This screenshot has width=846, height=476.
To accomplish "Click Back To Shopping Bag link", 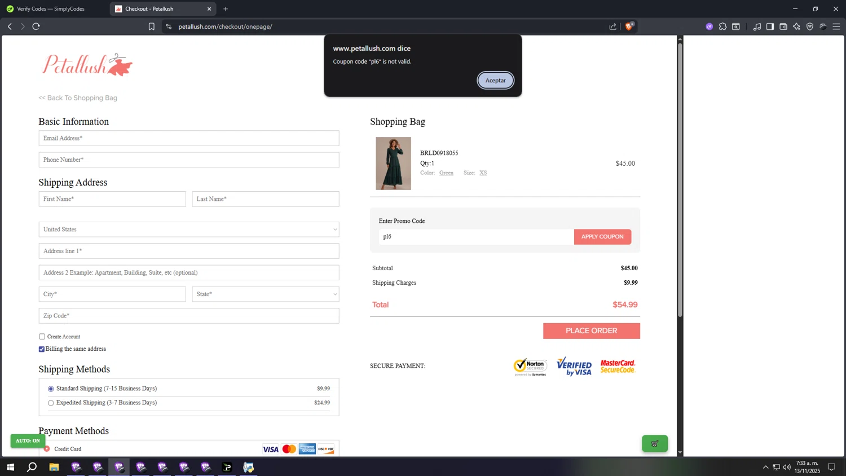I will coord(78,98).
